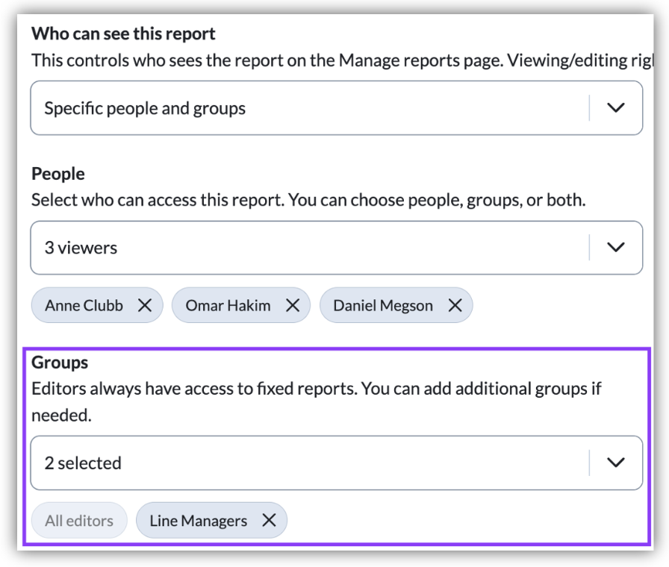This screenshot has width=669, height=567.
Task: Click the Omar Hakim name tag
Action: click(228, 306)
